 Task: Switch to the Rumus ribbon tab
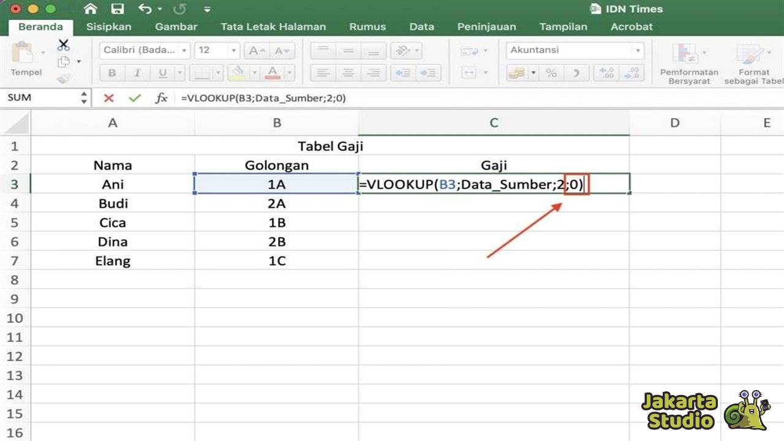(367, 27)
